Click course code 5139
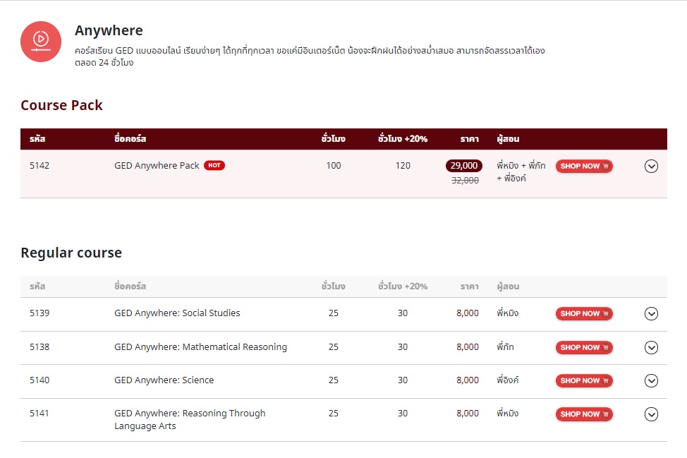 tap(39, 313)
